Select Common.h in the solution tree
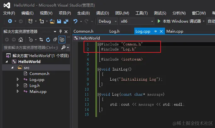215x128 pixels. pos(39,74)
